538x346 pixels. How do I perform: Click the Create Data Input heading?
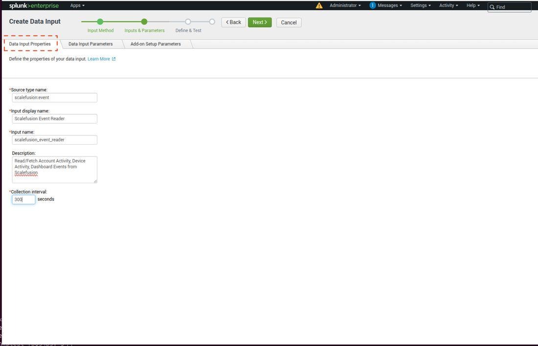pyautogui.click(x=35, y=22)
